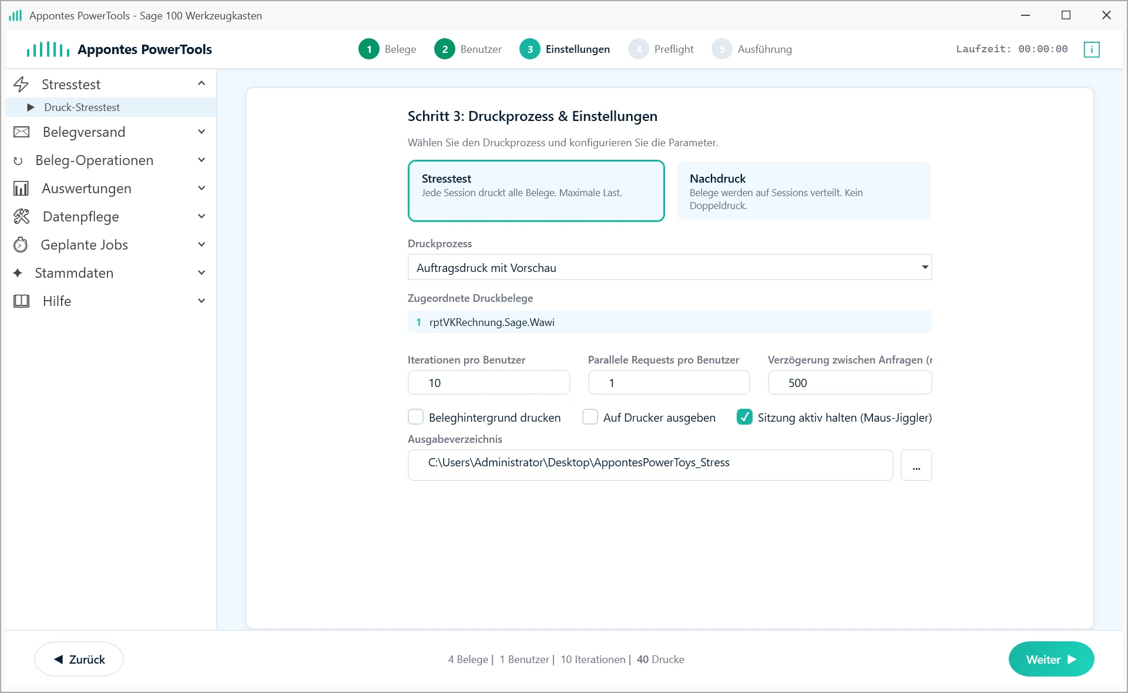Select step 3 Einstellungen
The height and width of the screenshot is (693, 1128).
coord(565,49)
